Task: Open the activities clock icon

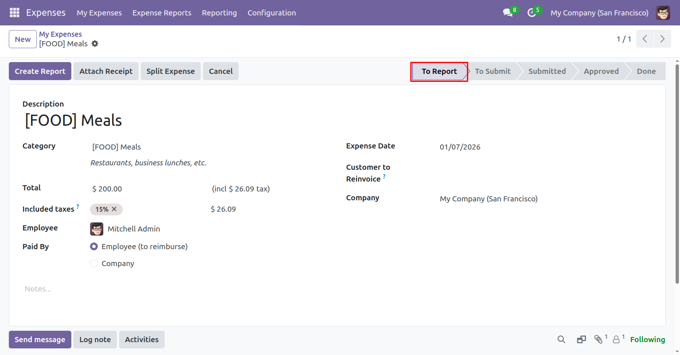Action: pyautogui.click(x=532, y=13)
